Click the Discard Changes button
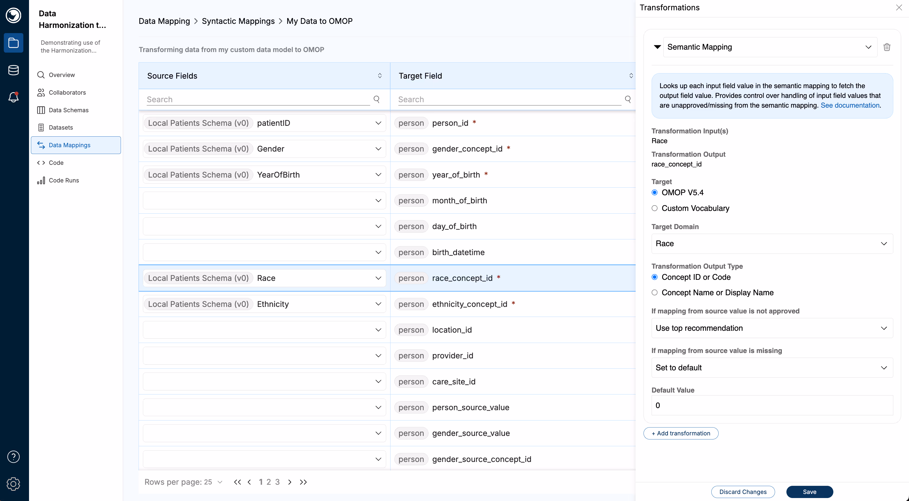The width and height of the screenshot is (909, 501). (743, 492)
